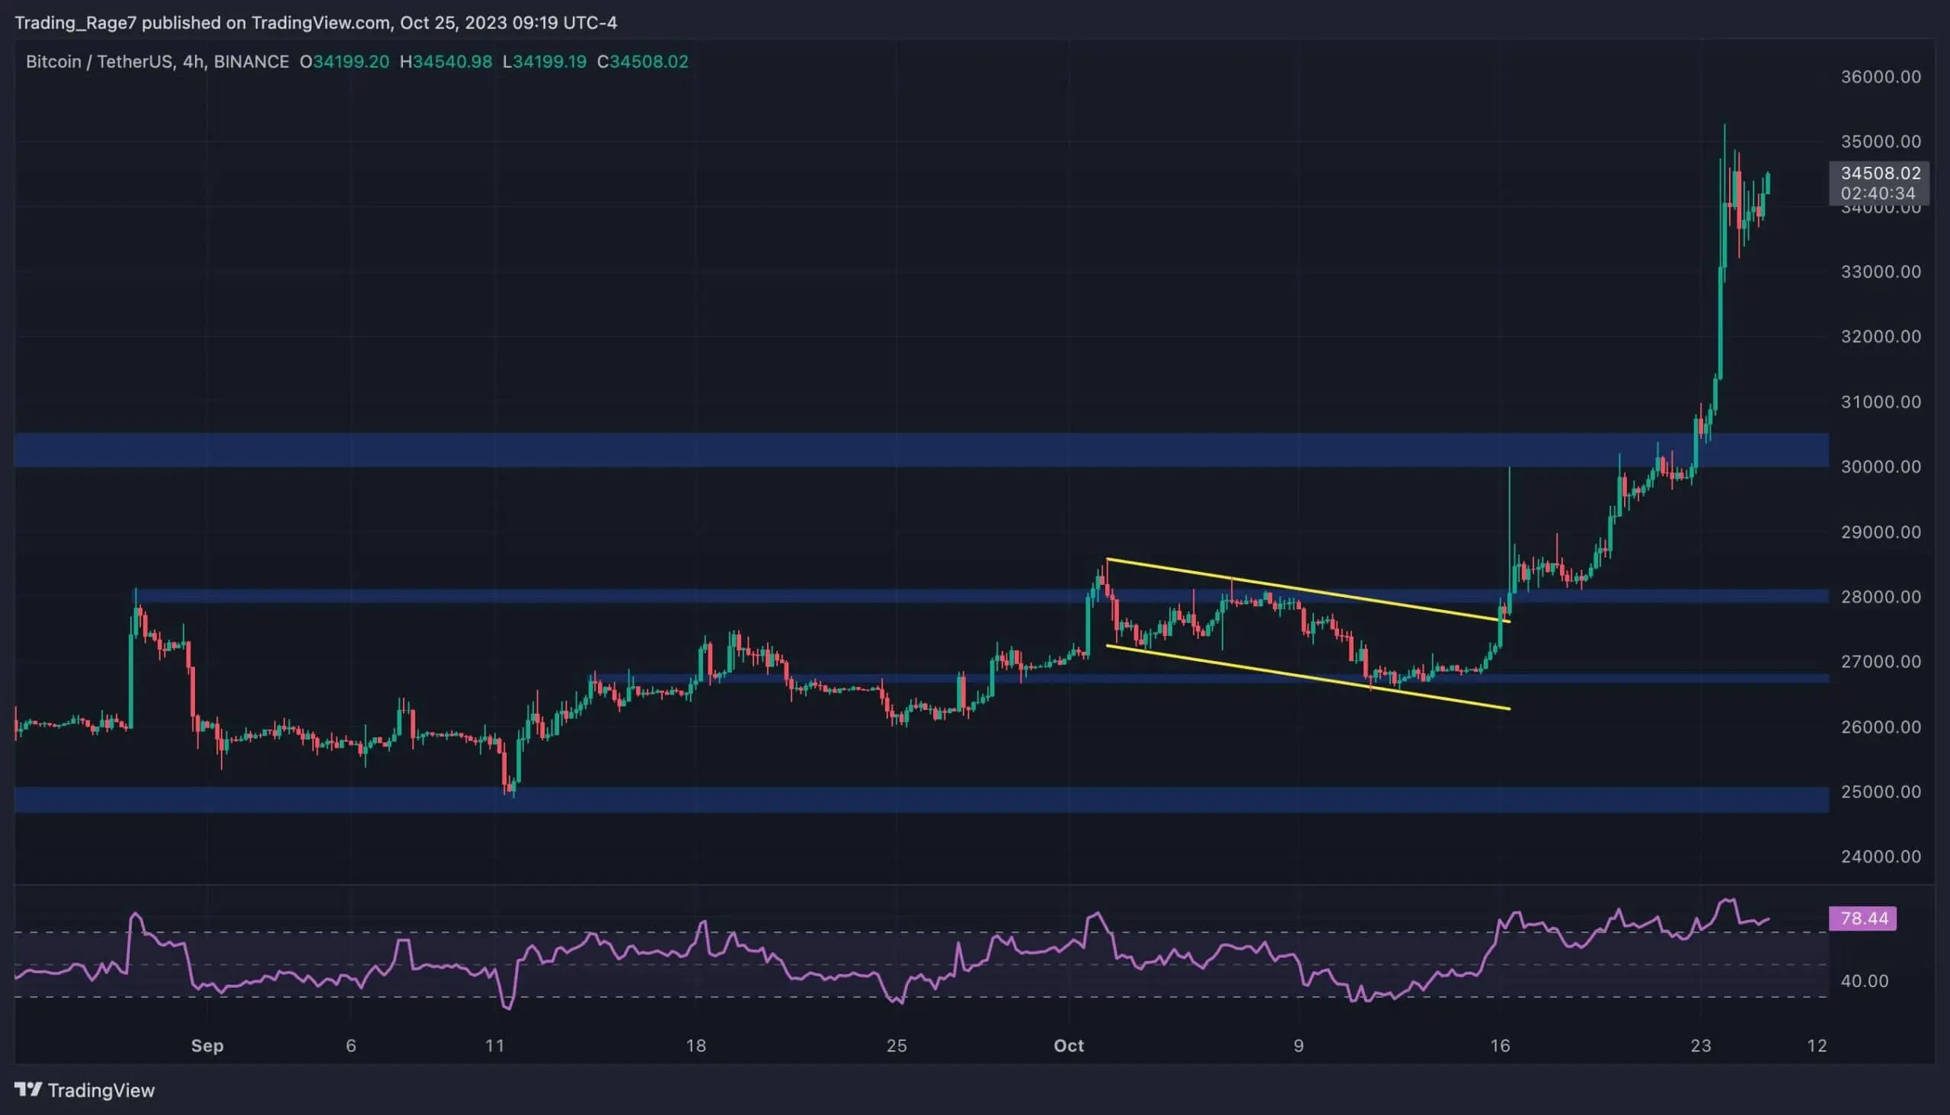Click the Bitcoin / TetherUS, 4h, BINANCE symbol title
This screenshot has height=1115, width=1950.
click(x=157, y=61)
